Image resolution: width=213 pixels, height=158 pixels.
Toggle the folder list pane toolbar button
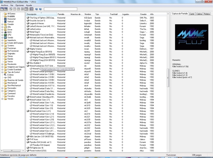click(x=2, y=9)
